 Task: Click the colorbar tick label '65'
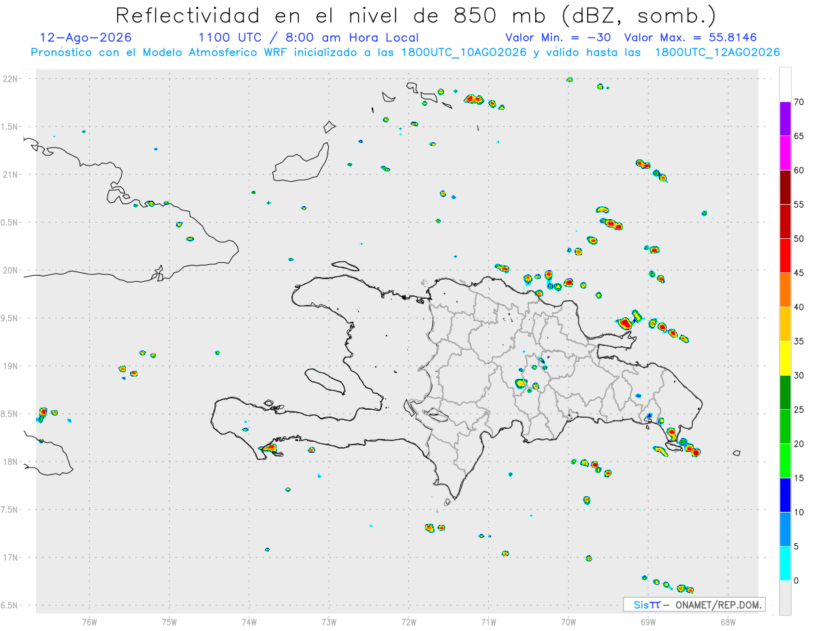(x=799, y=136)
